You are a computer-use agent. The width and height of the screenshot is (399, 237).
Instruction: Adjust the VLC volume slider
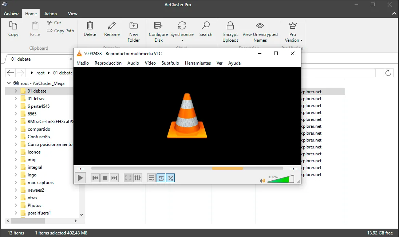point(281,179)
